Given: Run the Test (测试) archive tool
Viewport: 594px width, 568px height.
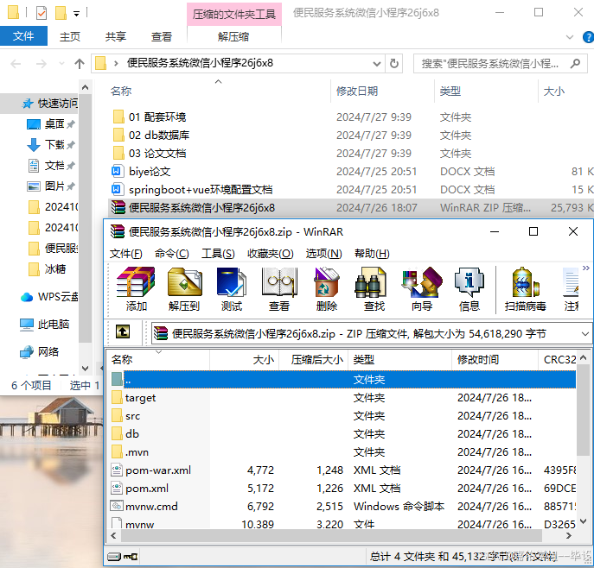Looking at the screenshot, I should (x=232, y=289).
